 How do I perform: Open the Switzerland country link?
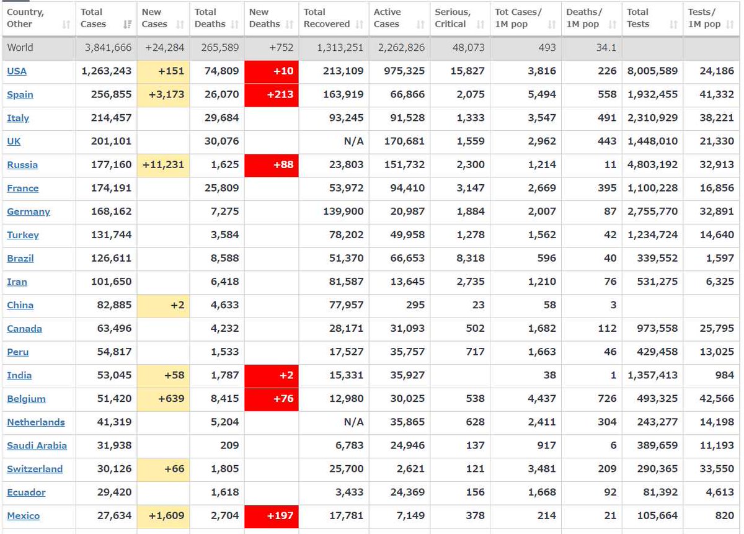click(35, 469)
